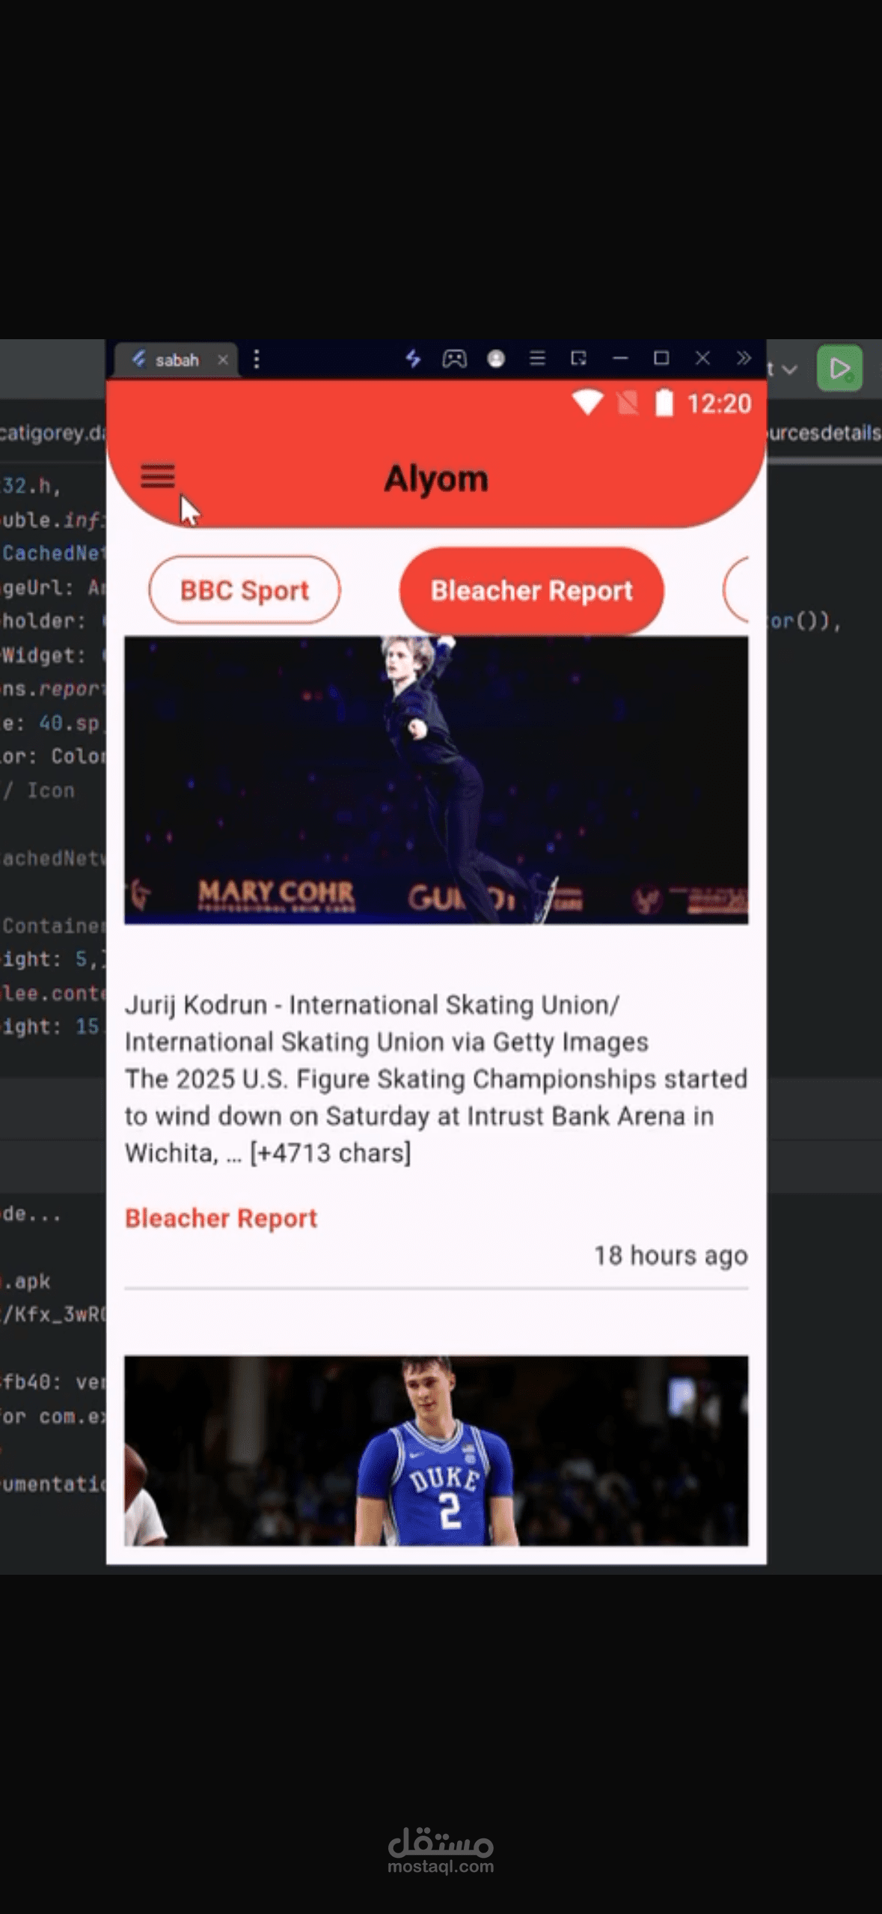Maximize the emulator window
882x1914 pixels.
point(661,358)
